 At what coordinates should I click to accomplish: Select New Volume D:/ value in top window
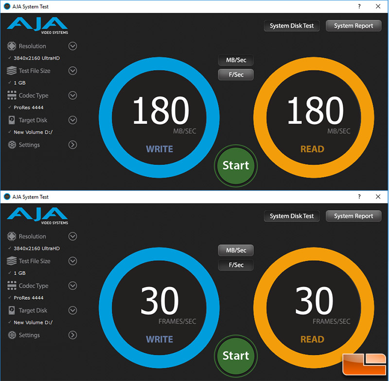(x=33, y=132)
